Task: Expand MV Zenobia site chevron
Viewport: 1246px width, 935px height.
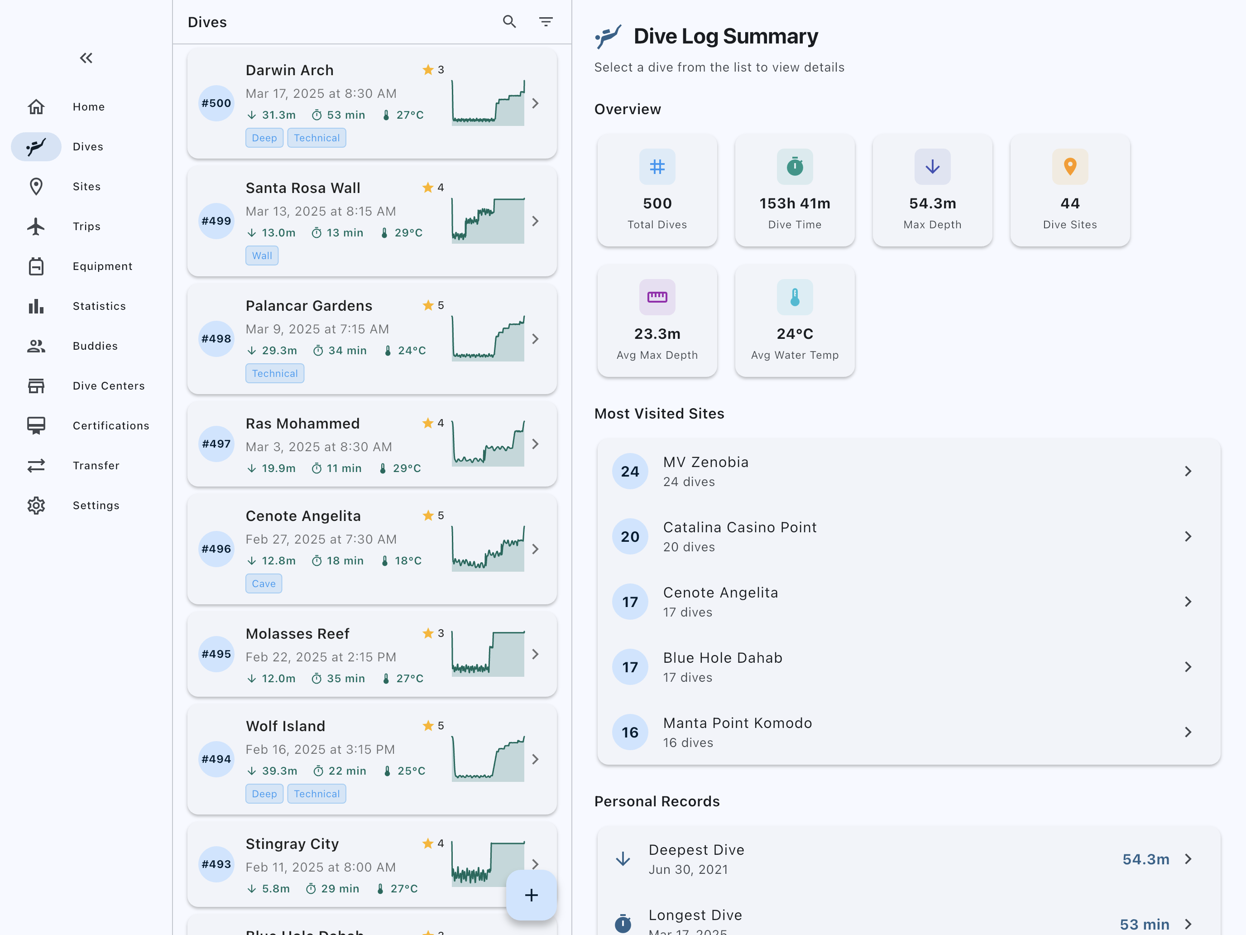Action: point(1188,471)
